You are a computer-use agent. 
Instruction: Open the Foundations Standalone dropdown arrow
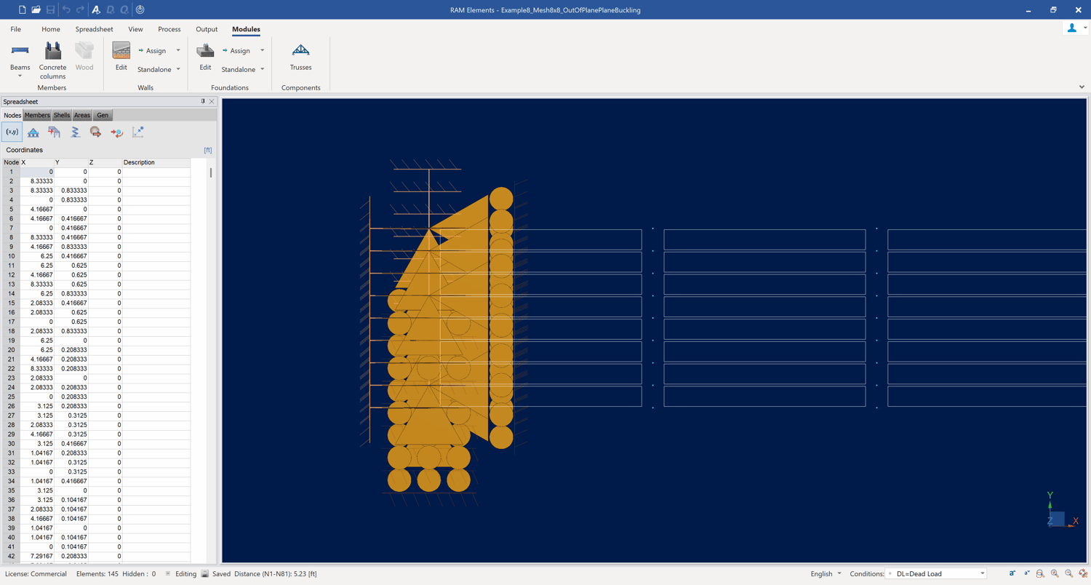[x=263, y=69]
